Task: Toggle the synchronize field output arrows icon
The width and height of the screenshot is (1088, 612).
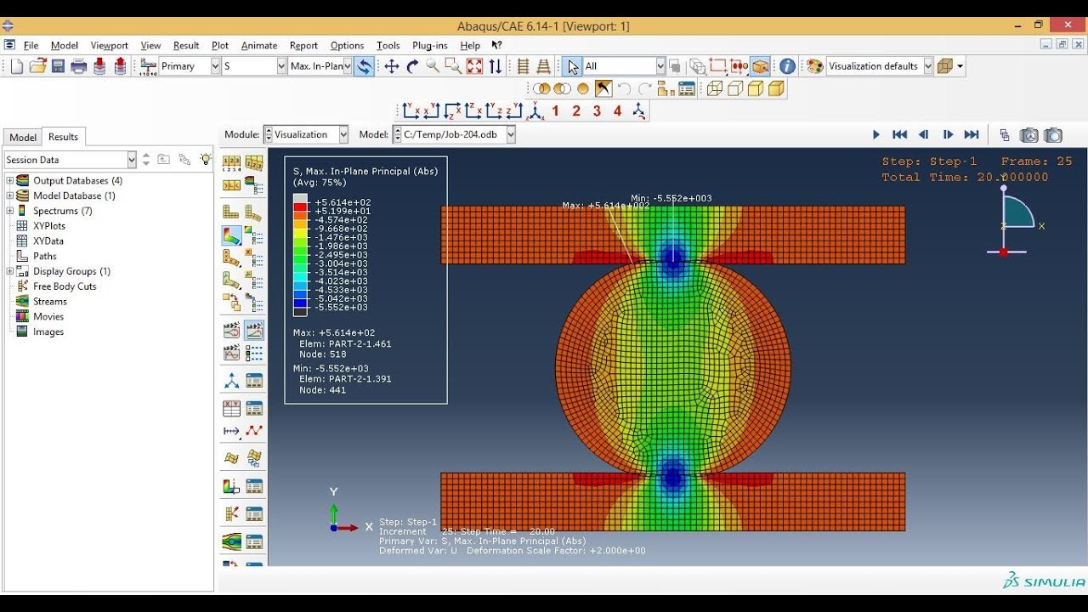Action: coord(364,66)
